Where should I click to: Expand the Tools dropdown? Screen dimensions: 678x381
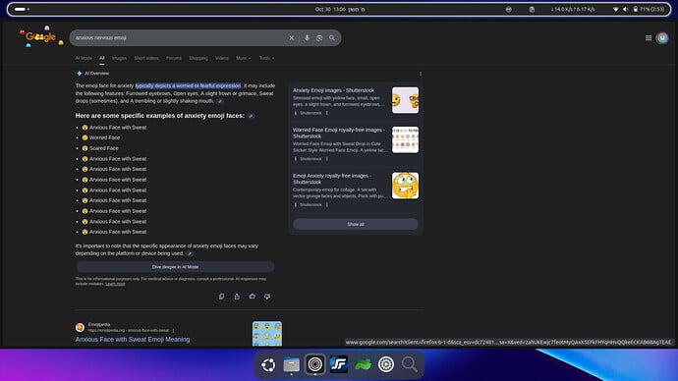pyautogui.click(x=266, y=58)
